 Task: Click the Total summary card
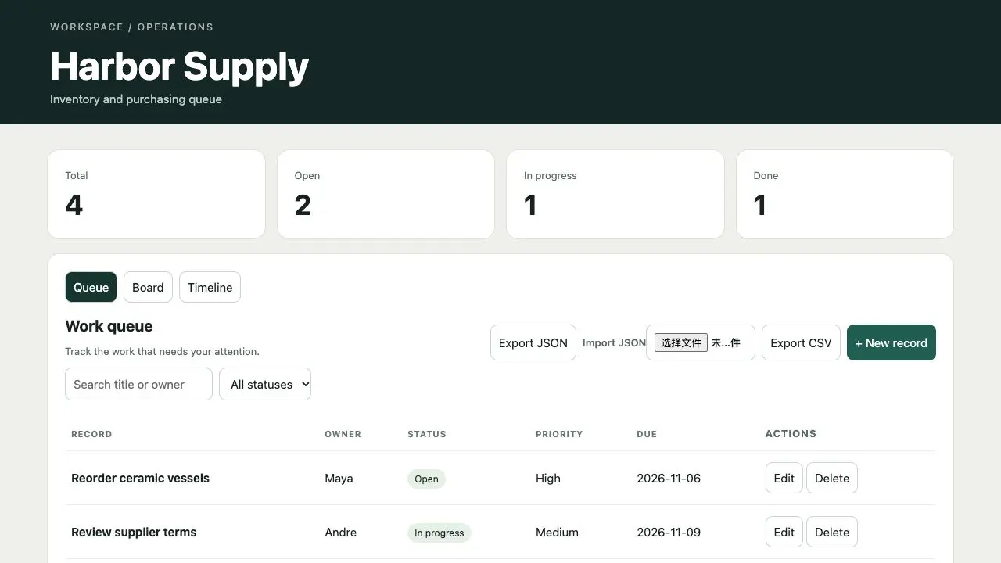click(156, 194)
